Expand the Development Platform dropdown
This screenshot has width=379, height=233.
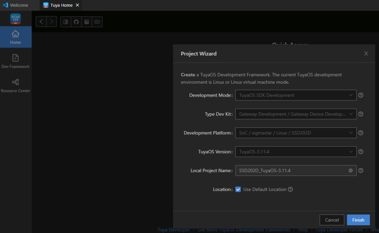pos(295,133)
